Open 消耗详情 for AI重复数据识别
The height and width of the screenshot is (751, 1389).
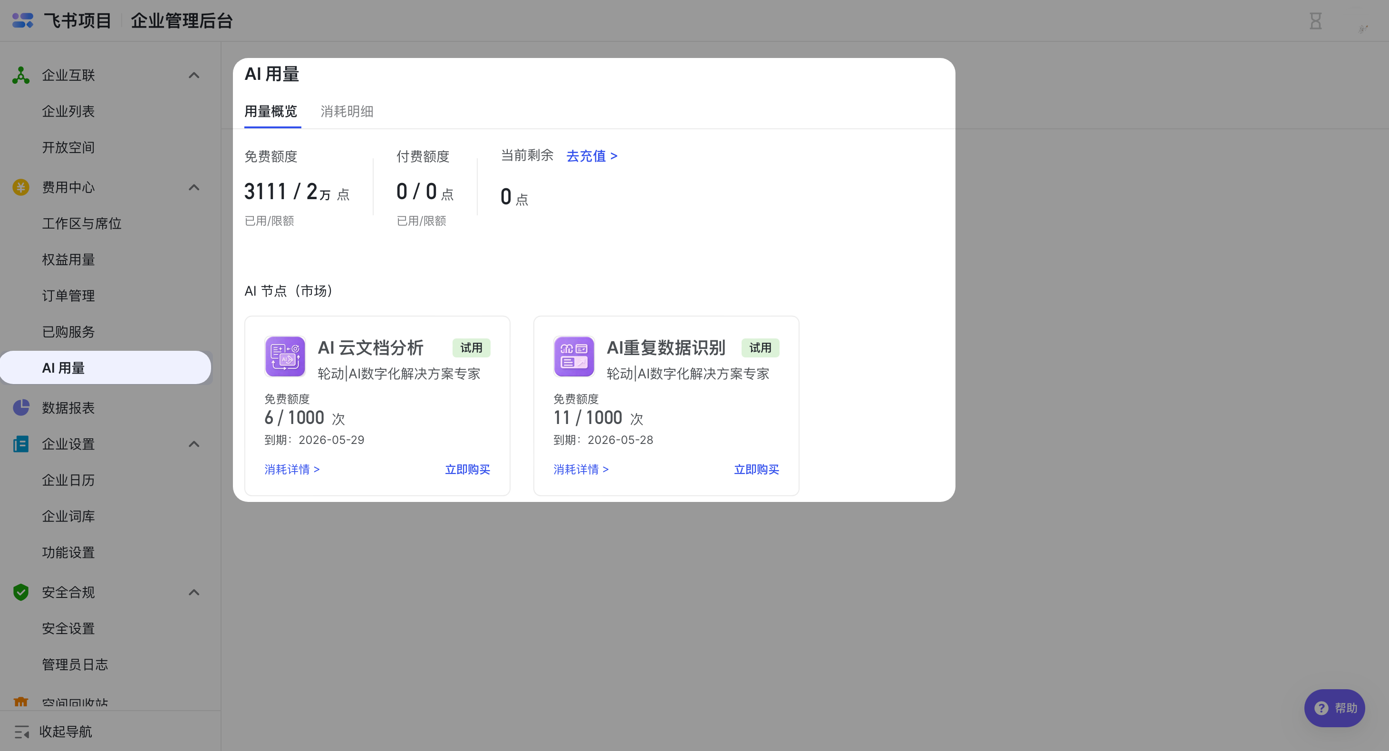point(581,470)
